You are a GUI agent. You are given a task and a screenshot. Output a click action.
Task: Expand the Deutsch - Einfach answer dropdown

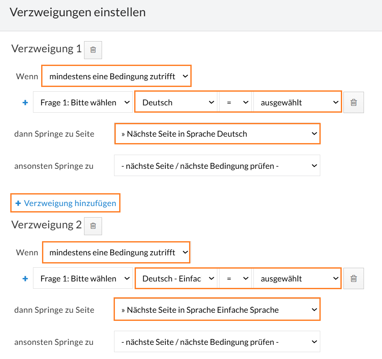pos(176,278)
